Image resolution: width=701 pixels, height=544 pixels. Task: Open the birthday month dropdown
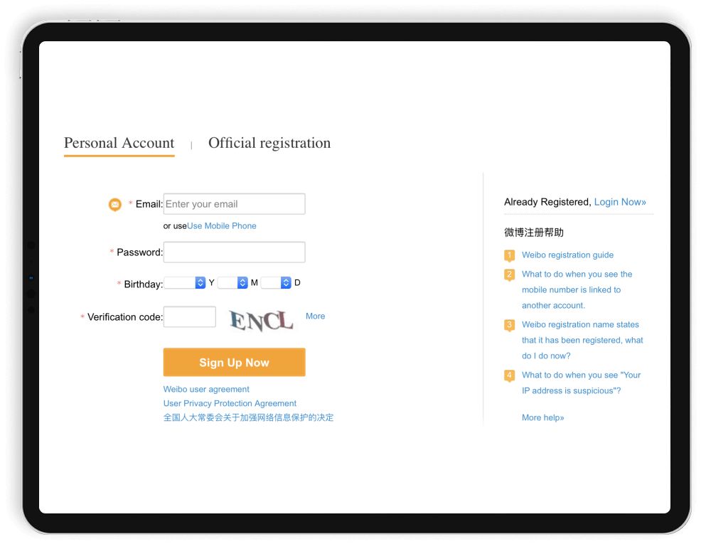pyautogui.click(x=232, y=283)
